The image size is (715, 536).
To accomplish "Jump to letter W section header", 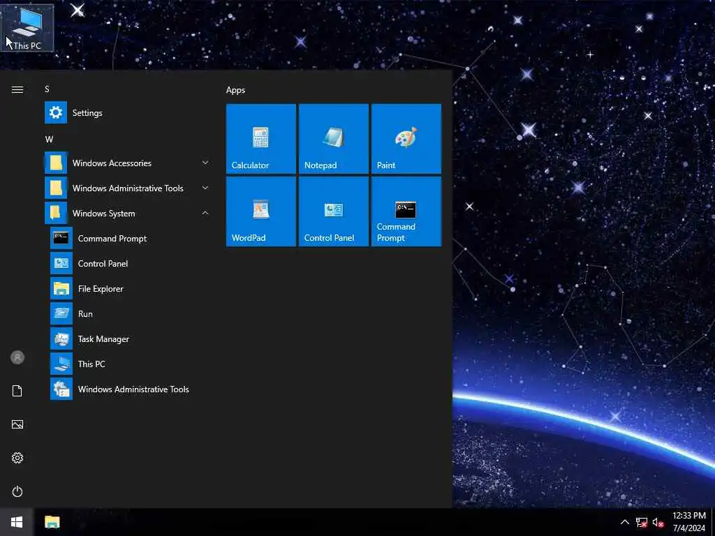I will [x=49, y=140].
